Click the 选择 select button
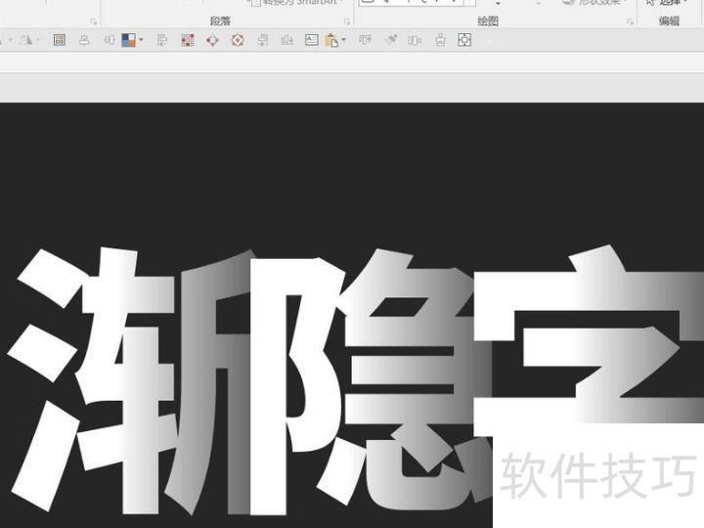The width and height of the screenshot is (704, 528). click(668, 3)
